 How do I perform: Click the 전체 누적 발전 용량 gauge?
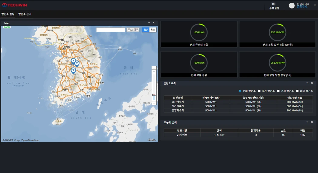277,32
